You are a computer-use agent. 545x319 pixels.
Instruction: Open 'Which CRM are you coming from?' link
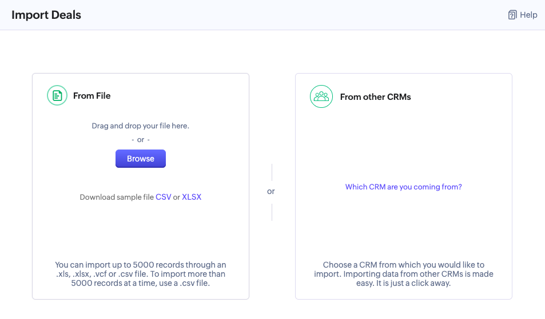(x=403, y=187)
